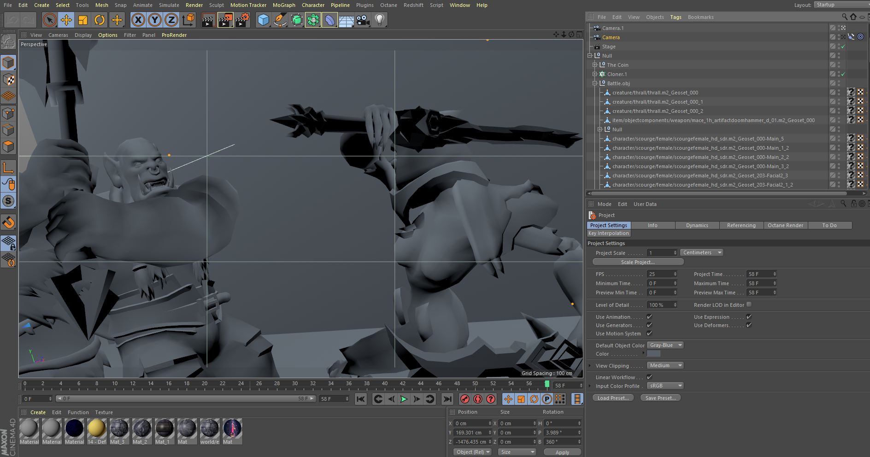Click the Save Preset button

click(660, 398)
